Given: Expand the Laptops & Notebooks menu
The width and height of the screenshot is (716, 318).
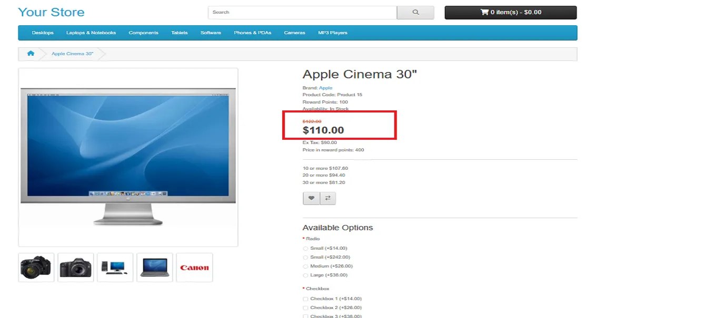Looking at the screenshot, I should tap(91, 33).
